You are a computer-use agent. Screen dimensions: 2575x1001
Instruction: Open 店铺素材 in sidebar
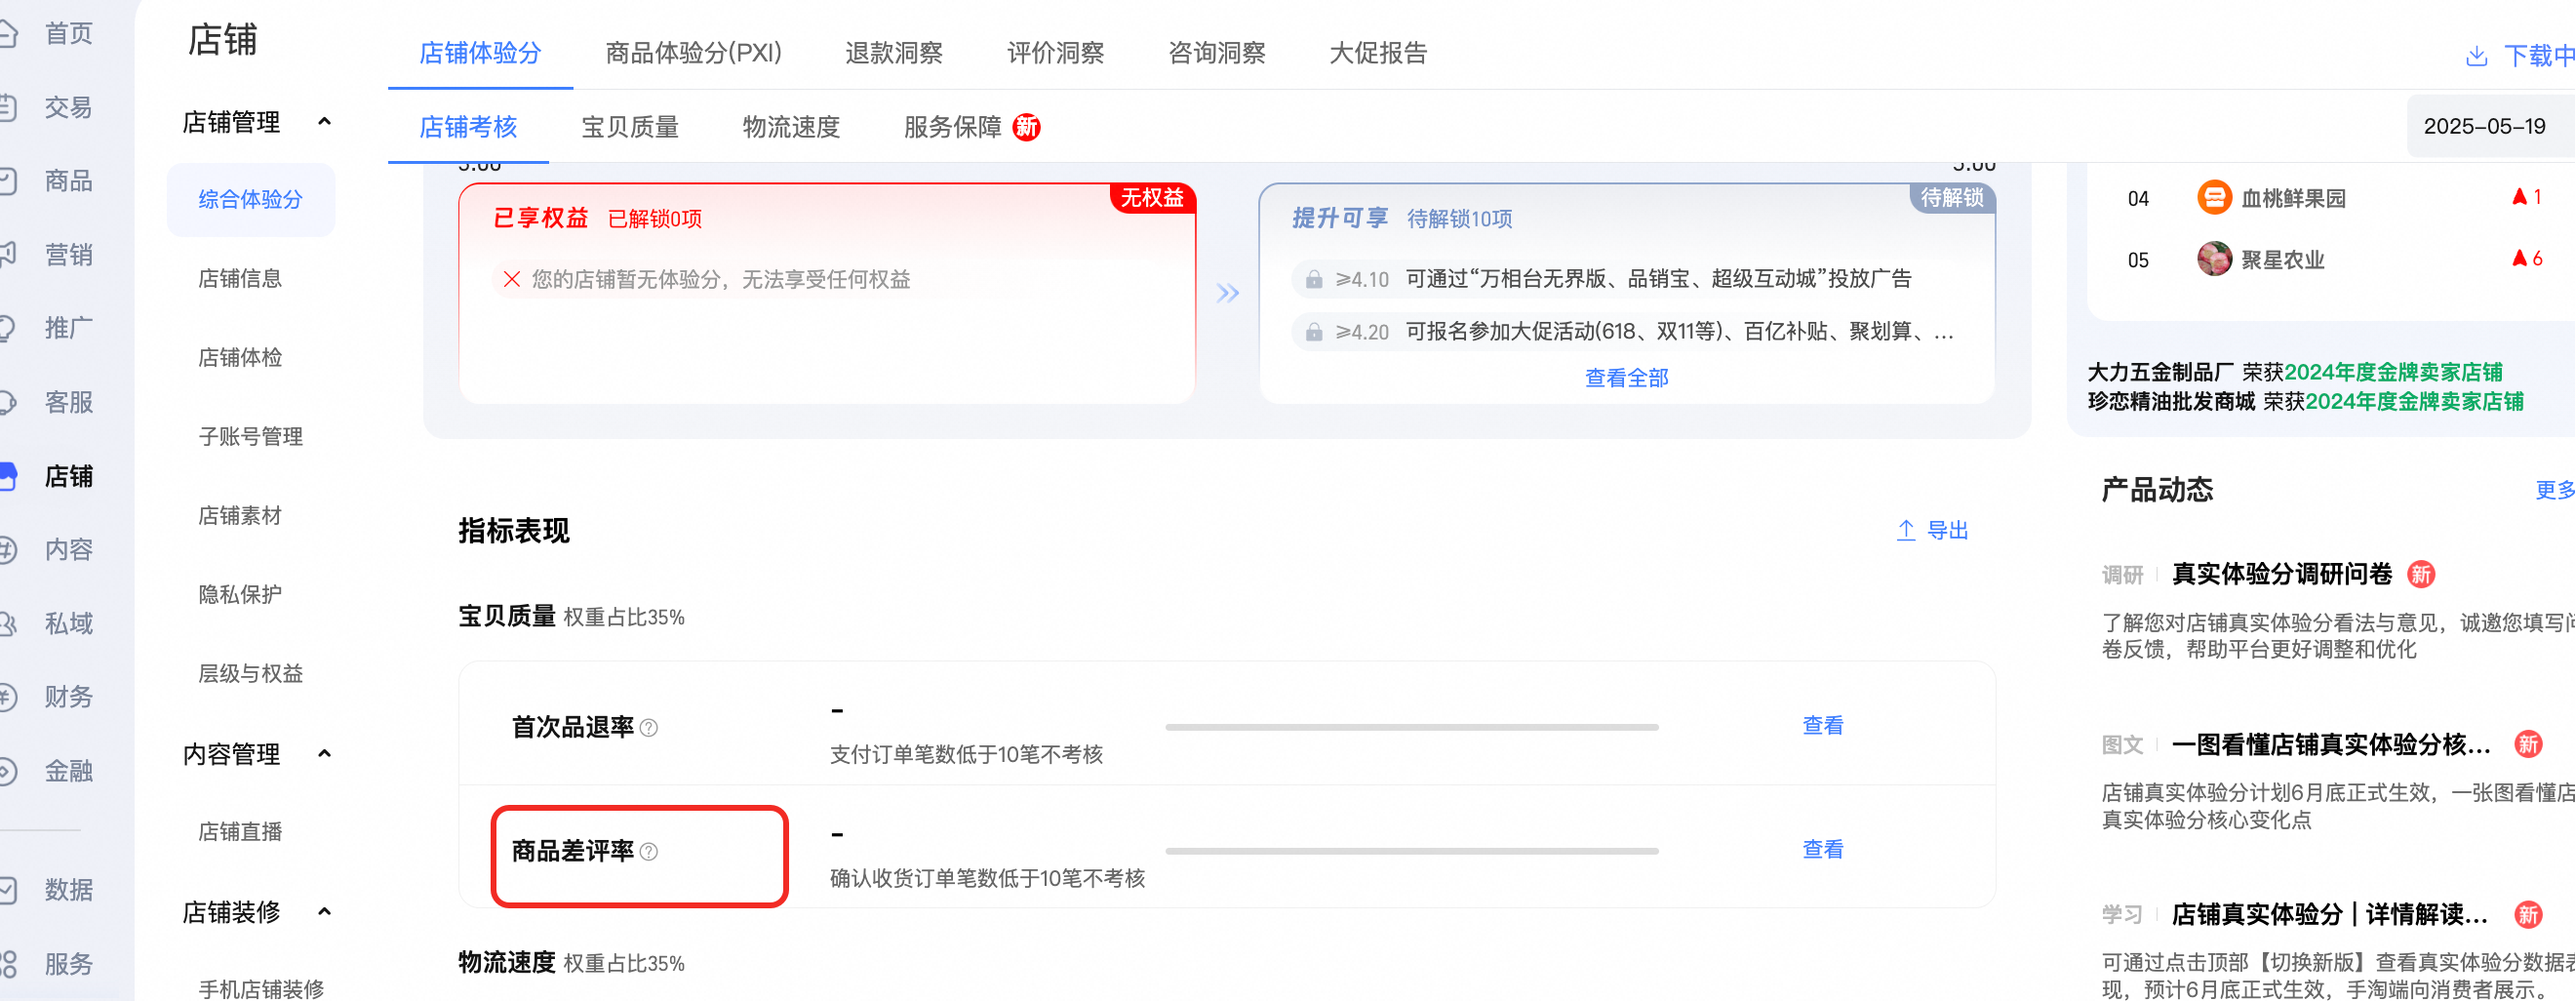[x=240, y=516]
